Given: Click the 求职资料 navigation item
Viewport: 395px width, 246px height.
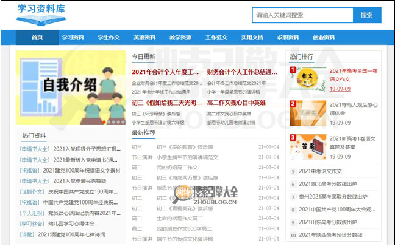Looking at the screenshot, I should tap(288, 38).
